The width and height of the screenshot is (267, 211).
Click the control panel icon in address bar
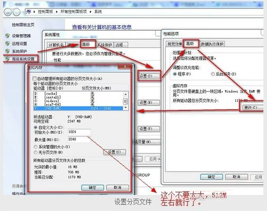[x=29, y=12]
